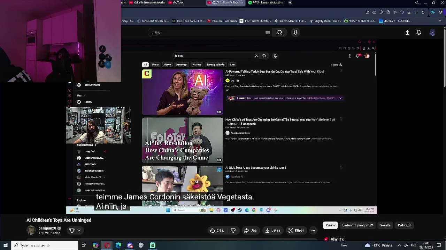Open Travis Scott Outfits bookmark
The height and width of the screenshot is (250, 446).
tap(255, 21)
